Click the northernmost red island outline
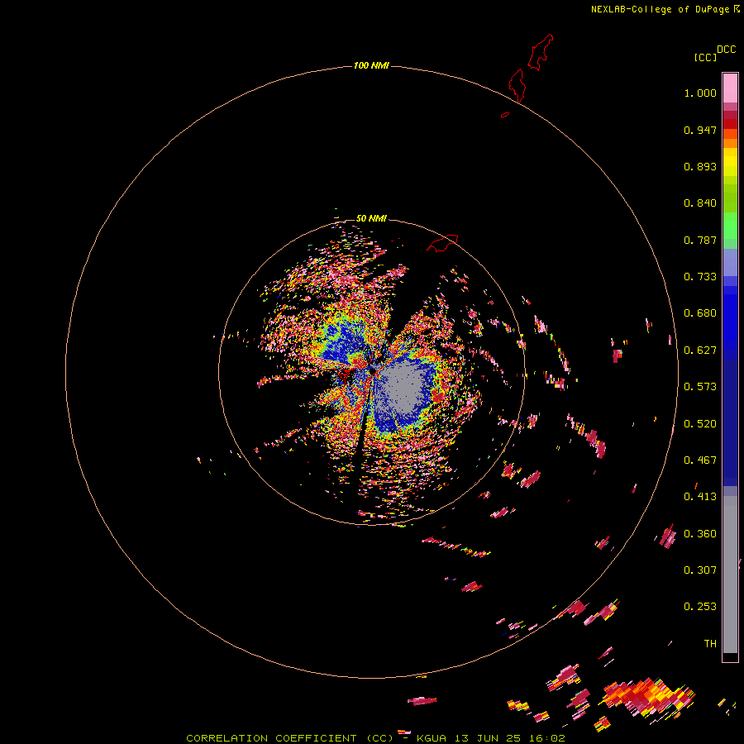744x744 pixels. tap(541, 52)
